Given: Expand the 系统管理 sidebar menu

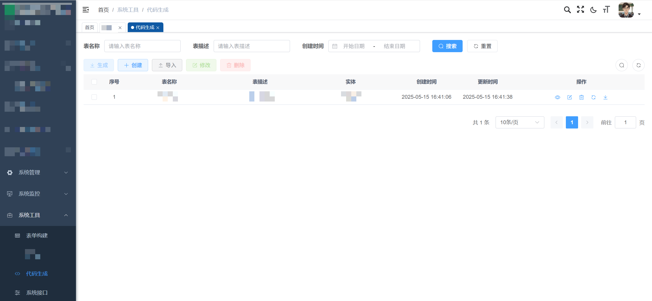Looking at the screenshot, I should point(38,173).
